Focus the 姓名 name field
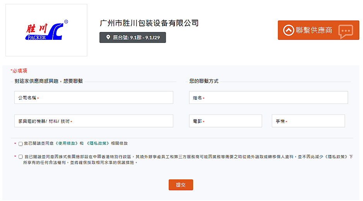 pos(269,98)
